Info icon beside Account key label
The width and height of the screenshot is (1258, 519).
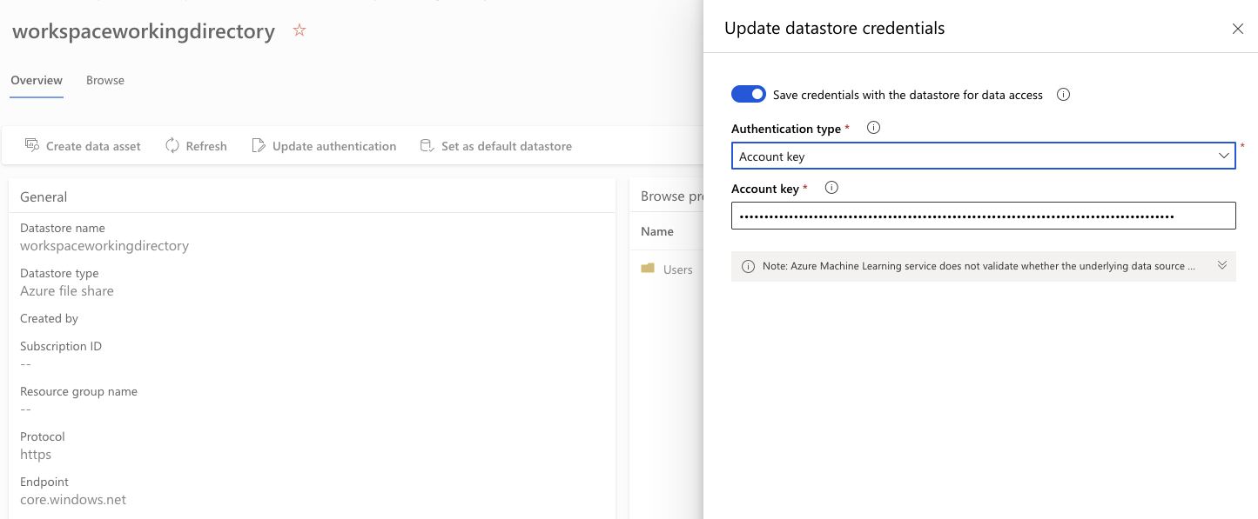[x=831, y=188]
